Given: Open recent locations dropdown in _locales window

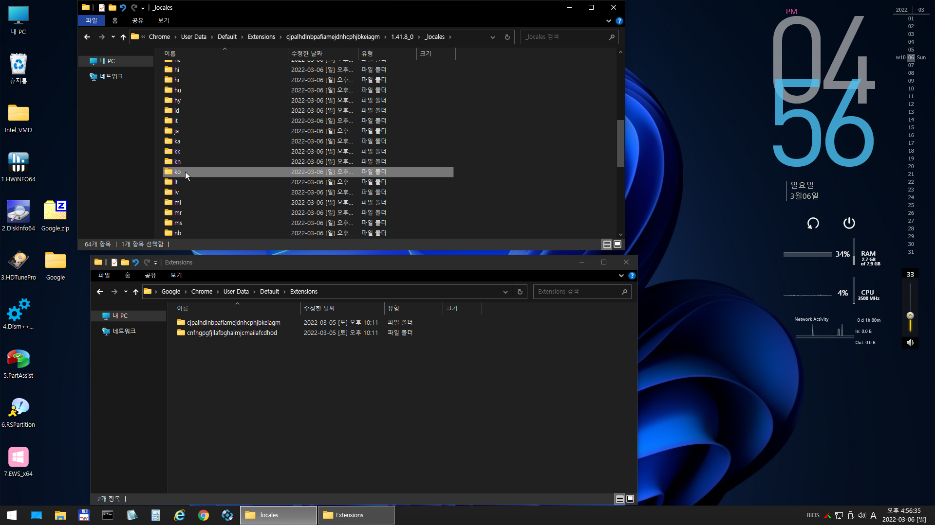Looking at the screenshot, I should [x=113, y=37].
